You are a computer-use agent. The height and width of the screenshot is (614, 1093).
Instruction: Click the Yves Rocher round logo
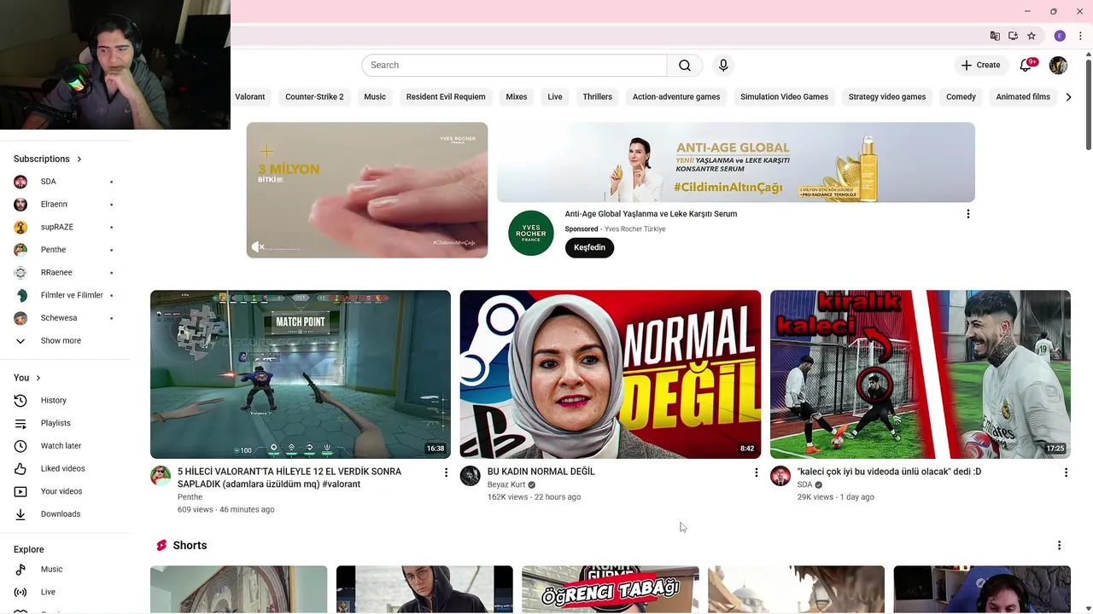click(530, 233)
